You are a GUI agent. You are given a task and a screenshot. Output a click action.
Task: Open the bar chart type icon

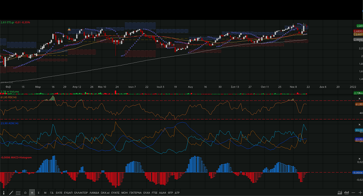click(x=346, y=192)
